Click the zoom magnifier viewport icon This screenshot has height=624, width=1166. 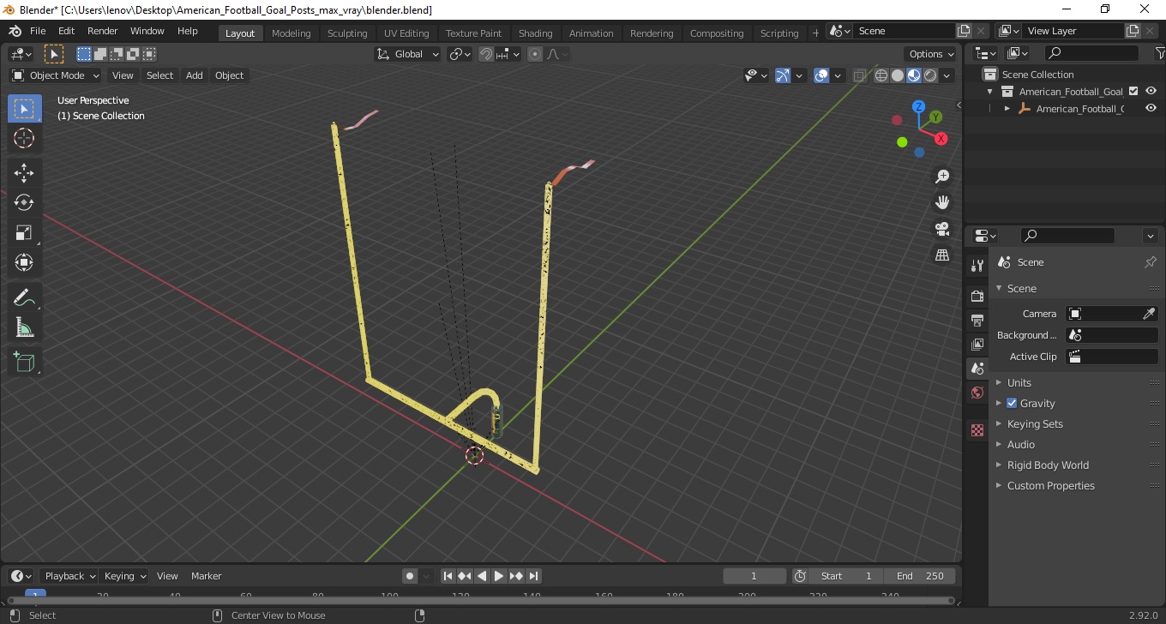tap(942, 177)
